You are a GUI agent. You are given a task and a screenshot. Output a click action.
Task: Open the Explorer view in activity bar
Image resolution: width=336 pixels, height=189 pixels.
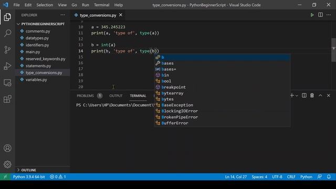click(x=7, y=17)
